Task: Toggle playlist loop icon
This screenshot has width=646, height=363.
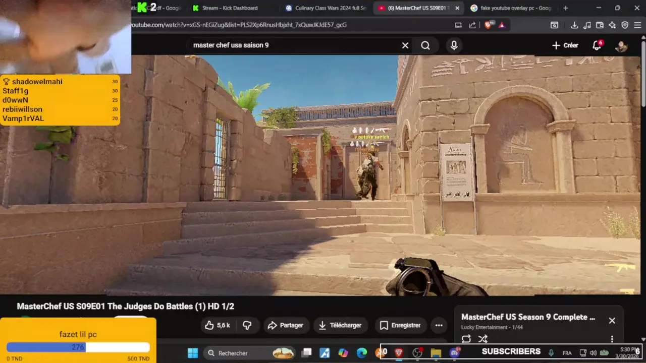Action: pyautogui.click(x=466, y=339)
